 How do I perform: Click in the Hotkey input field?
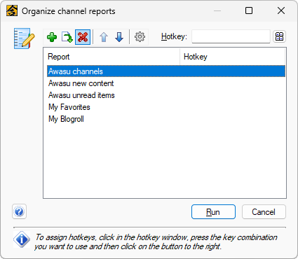[231, 36]
